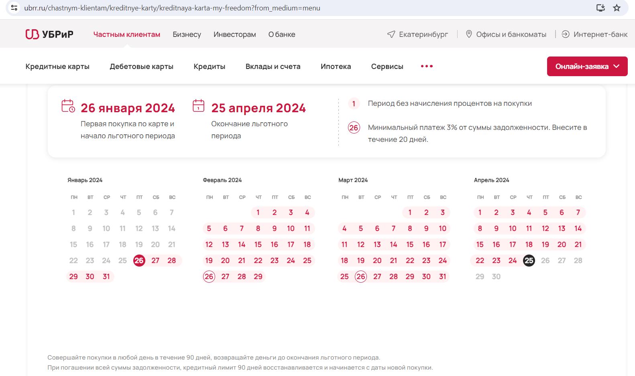
Task: Click the 25 апреля 2024 date heading
Action: click(x=258, y=108)
